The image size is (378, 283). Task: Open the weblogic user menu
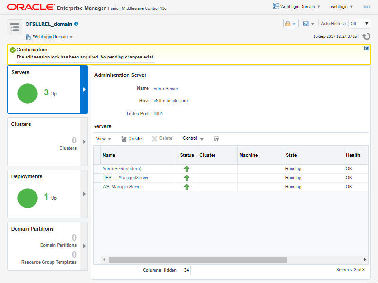click(342, 7)
